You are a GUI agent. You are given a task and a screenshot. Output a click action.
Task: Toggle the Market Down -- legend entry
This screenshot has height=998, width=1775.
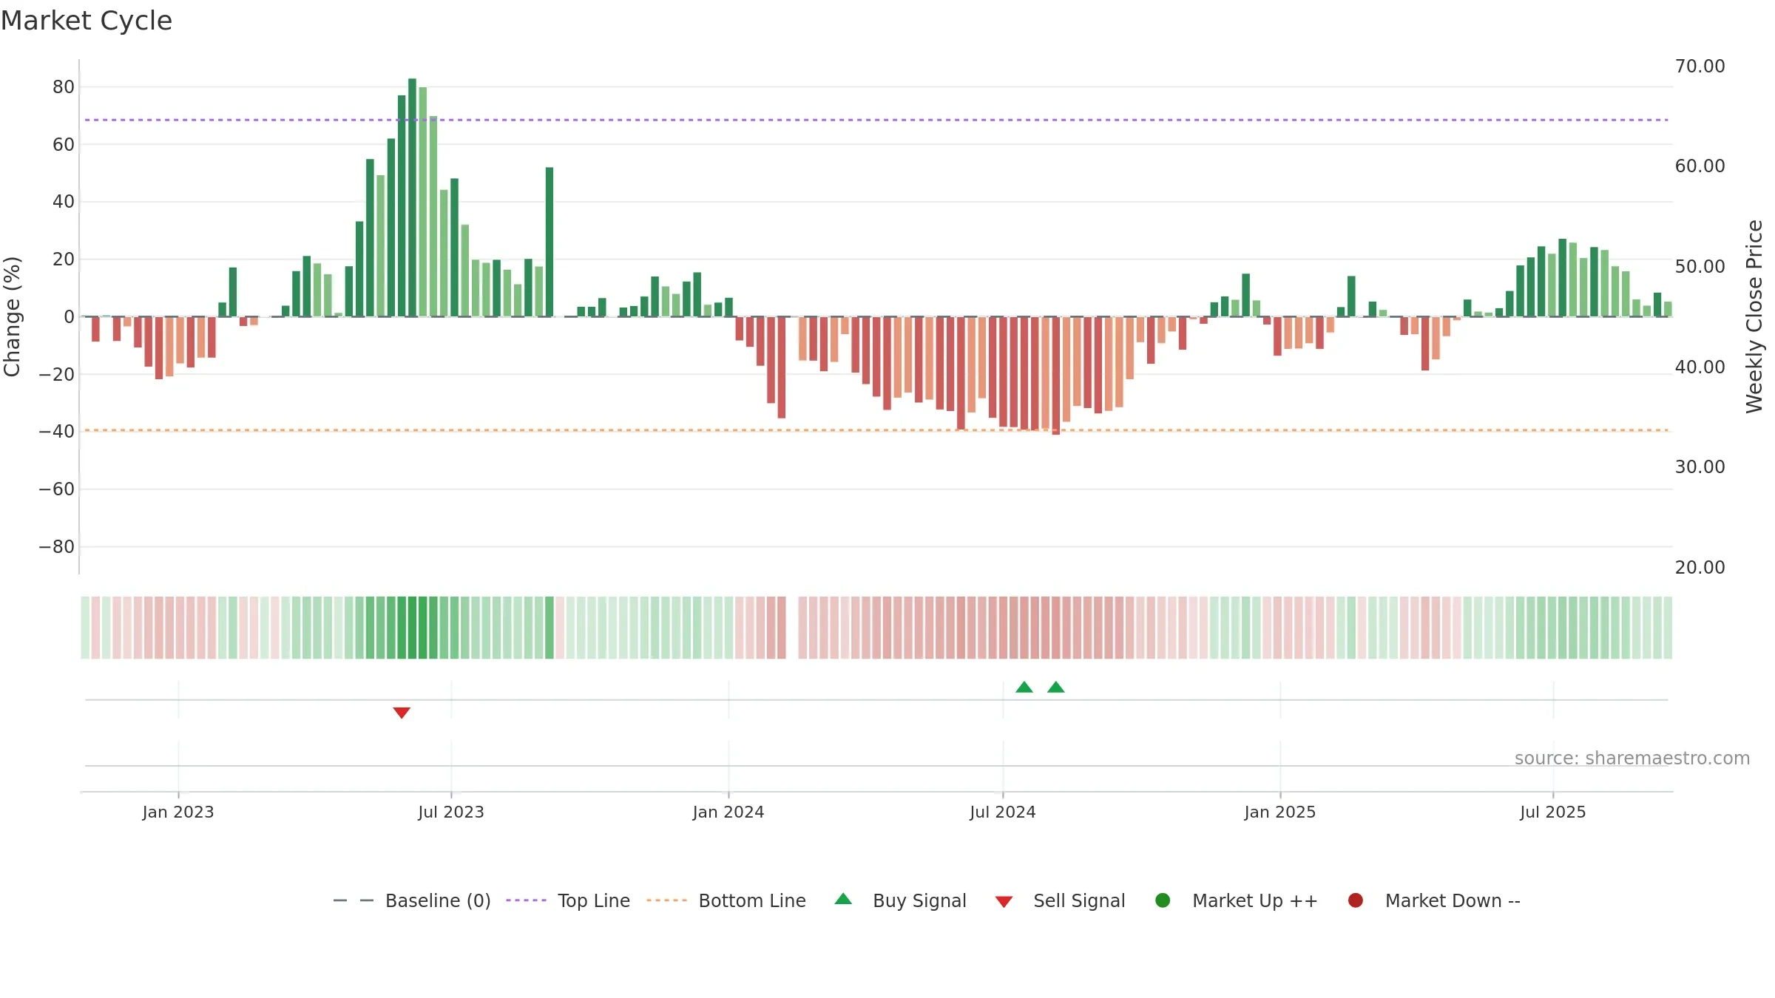tap(1434, 900)
